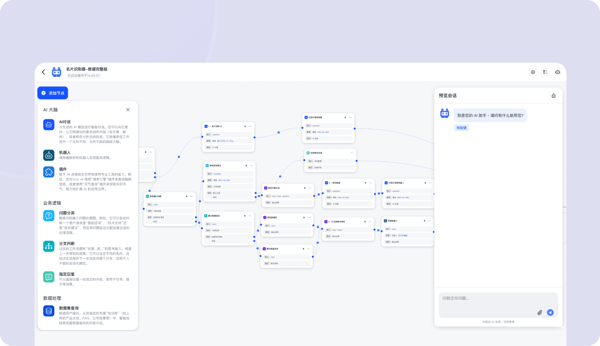The width and height of the screenshot is (600, 346).
Task: Close the AI 大脑 node panel
Action: click(128, 110)
